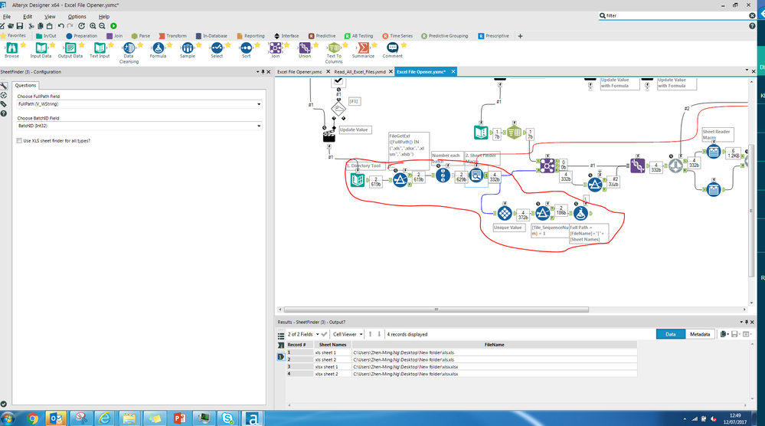The image size is (765, 426).
Task: Toggle favorite star next to Summarize tool
Action: pyautogui.click(x=374, y=45)
